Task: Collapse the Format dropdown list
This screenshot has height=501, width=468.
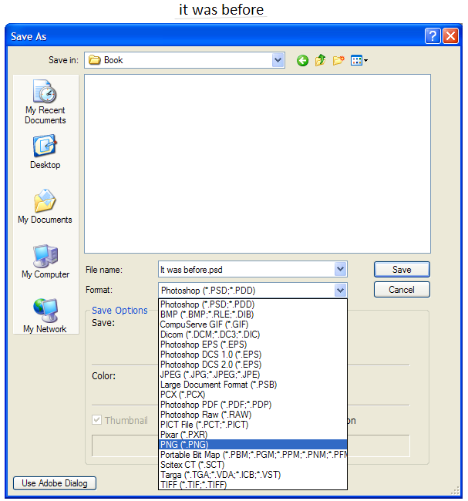Action: pos(341,290)
